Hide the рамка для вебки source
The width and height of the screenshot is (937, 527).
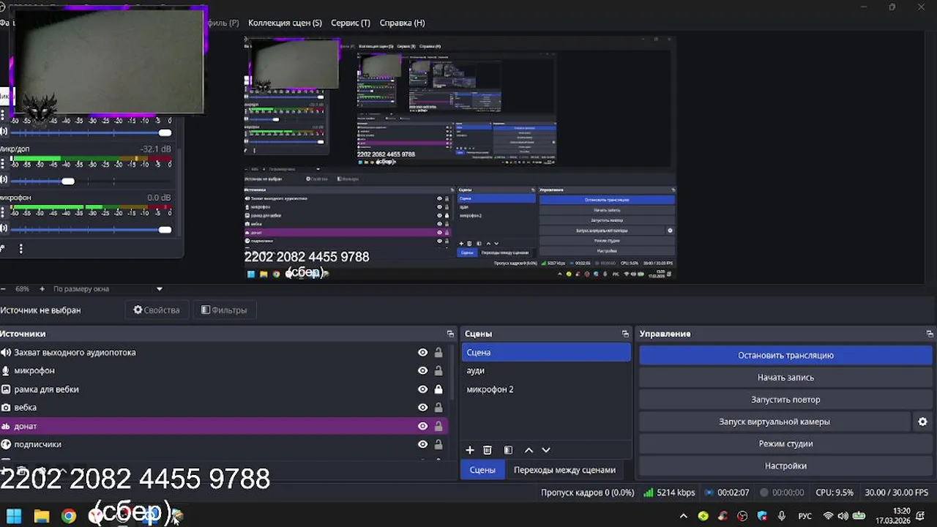pyautogui.click(x=422, y=389)
